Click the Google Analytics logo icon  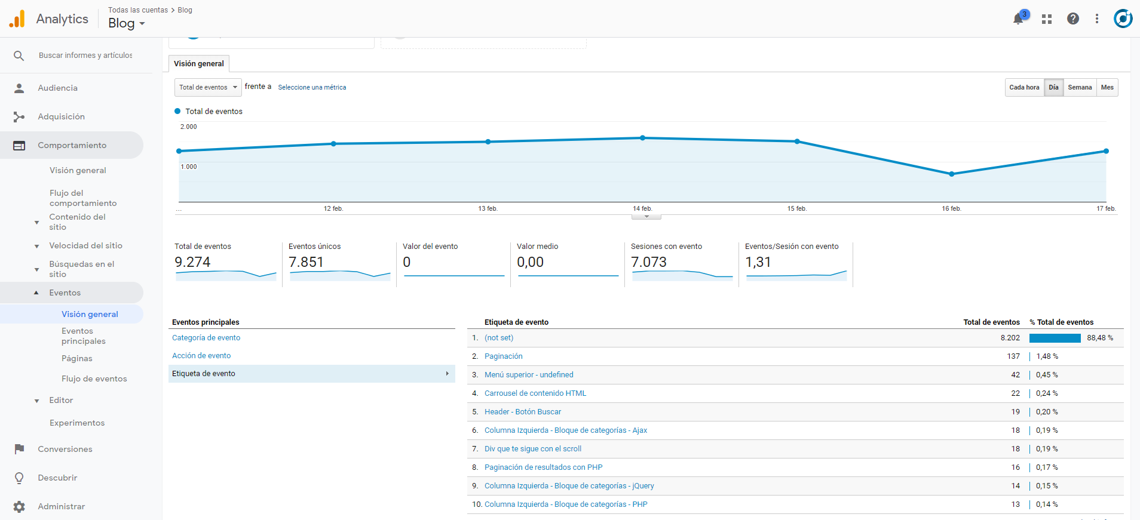click(17, 19)
